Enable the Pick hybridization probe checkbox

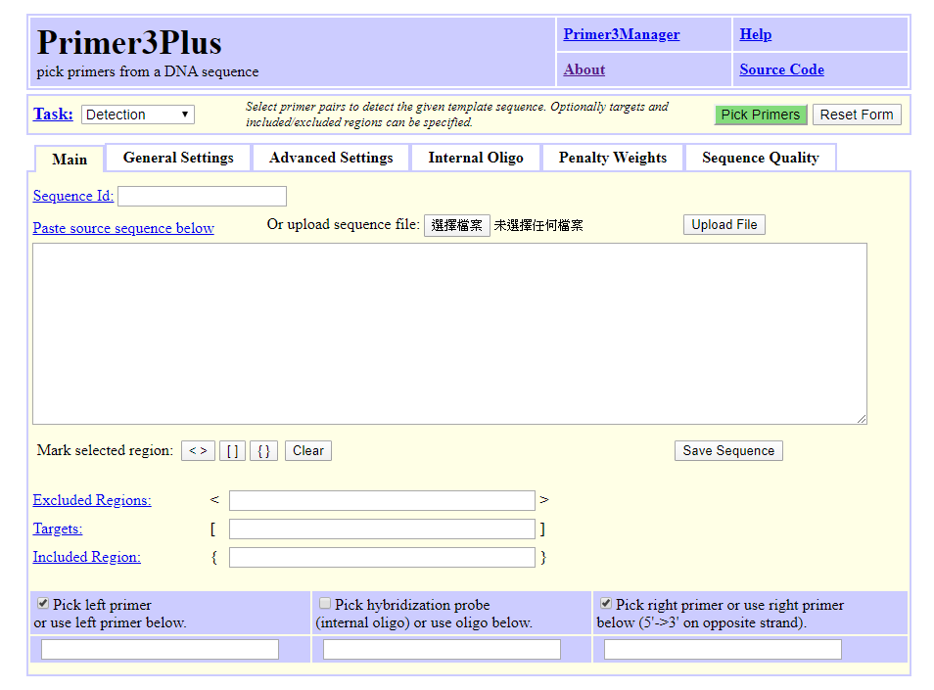(325, 604)
